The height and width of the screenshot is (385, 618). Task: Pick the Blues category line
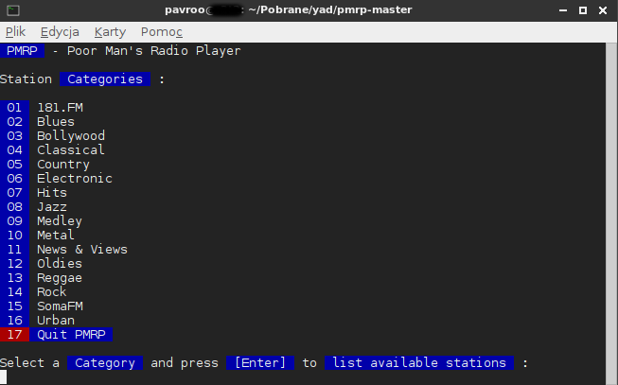[x=55, y=122]
